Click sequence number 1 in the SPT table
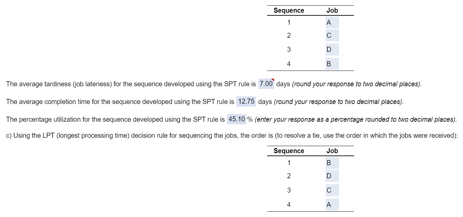Viewport: 463px width, 217px height. pyautogui.click(x=289, y=23)
